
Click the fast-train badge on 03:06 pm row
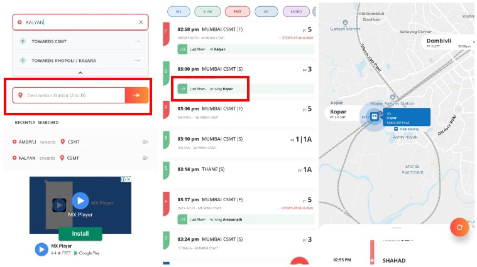click(166, 110)
